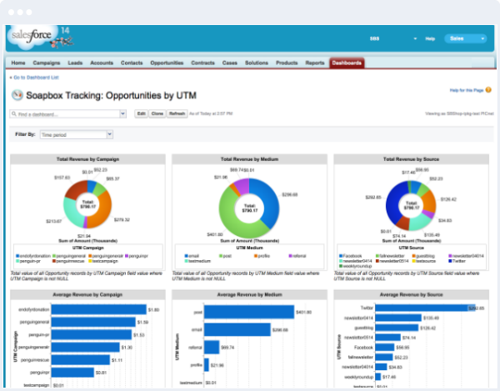The image size is (500, 391).
Task: Click the Total Revenue by Campaign donut chart
Action: click(x=87, y=204)
